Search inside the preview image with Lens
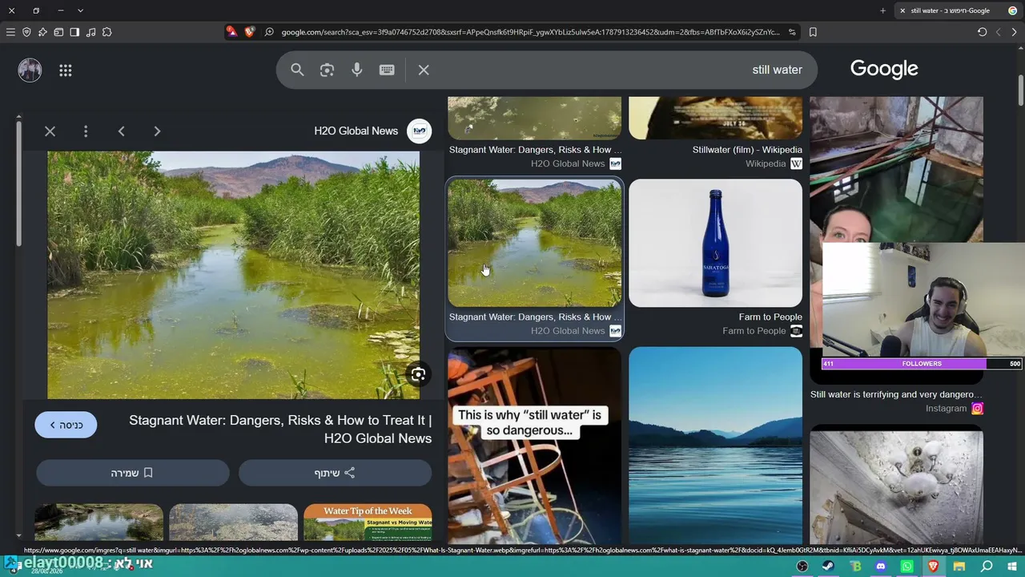Screen dimensions: 1025x577 point(418,374)
